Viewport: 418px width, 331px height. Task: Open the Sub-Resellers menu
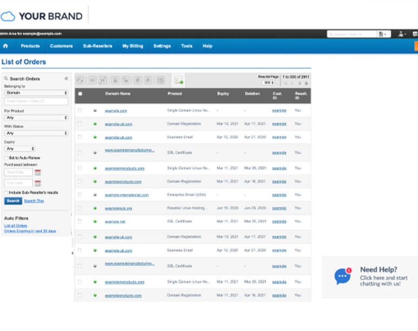point(97,46)
